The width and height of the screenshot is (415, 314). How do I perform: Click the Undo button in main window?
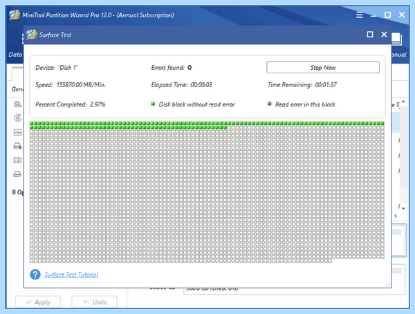[94, 302]
